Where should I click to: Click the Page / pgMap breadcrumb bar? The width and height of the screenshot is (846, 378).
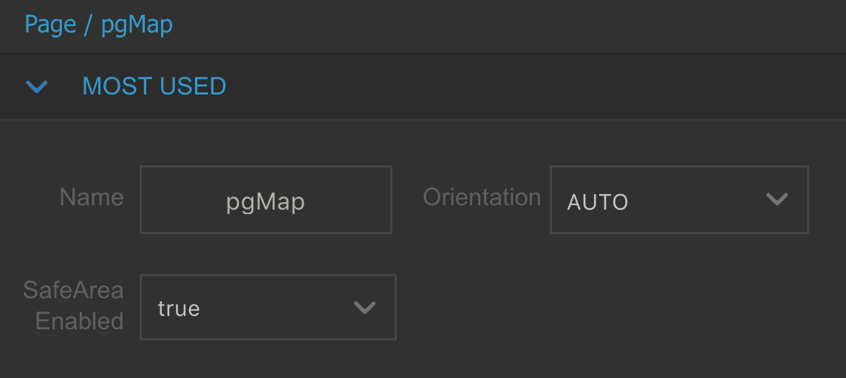(x=423, y=26)
